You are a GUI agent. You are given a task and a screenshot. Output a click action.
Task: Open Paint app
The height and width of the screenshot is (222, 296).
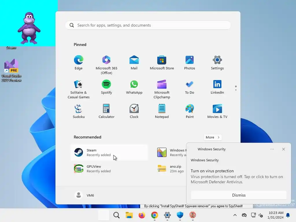[190, 111]
